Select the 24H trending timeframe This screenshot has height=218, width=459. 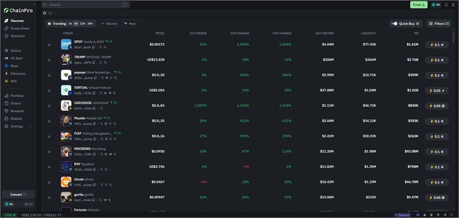(90, 24)
